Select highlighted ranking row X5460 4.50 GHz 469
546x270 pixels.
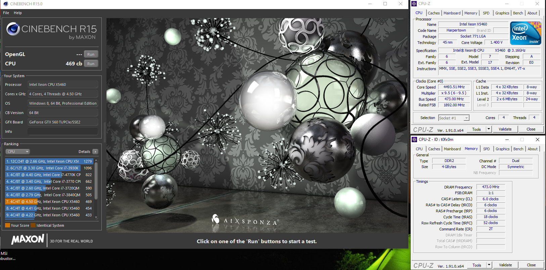(49, 202)
